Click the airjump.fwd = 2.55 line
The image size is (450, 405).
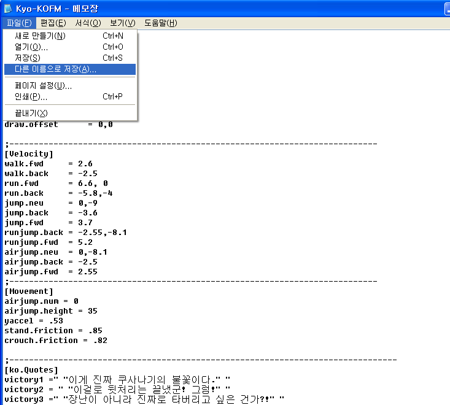point(51,272)
